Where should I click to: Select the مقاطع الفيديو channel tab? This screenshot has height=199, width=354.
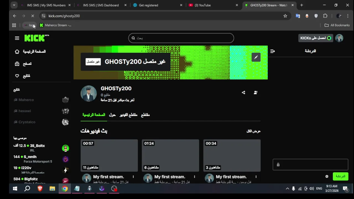[x=128, y=115]
